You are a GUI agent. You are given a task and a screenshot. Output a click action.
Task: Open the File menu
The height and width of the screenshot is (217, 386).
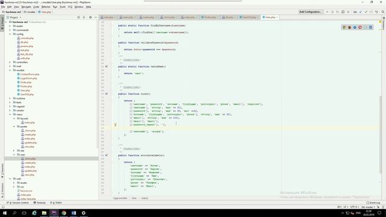click(3, 7)
